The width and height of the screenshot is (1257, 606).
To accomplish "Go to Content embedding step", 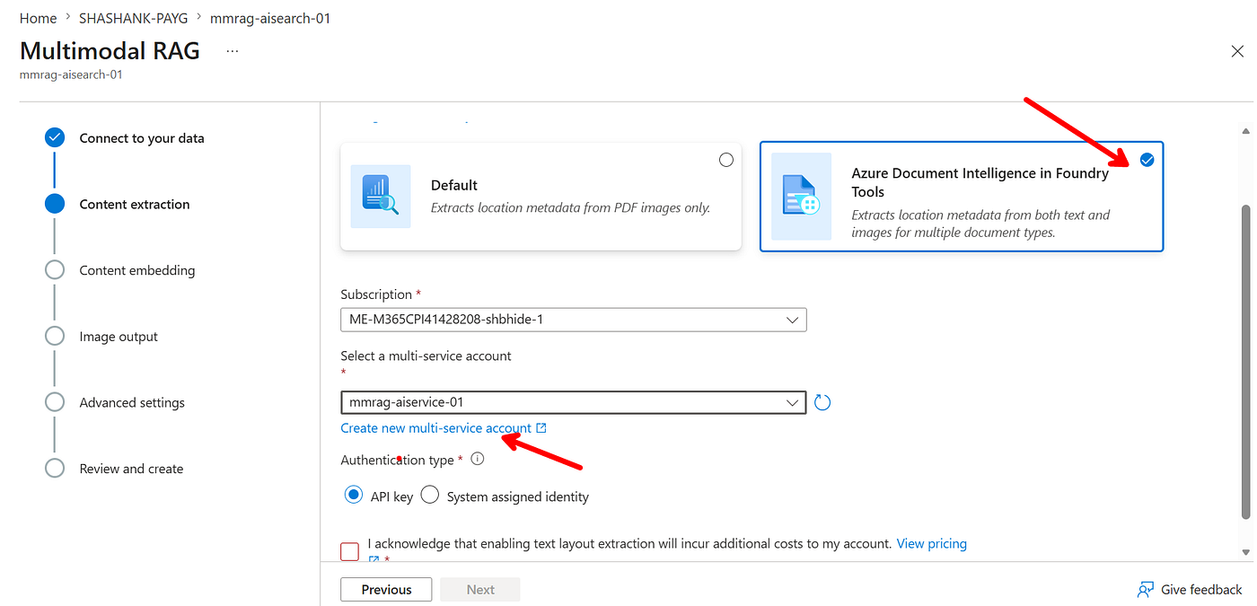I will 137,270.
